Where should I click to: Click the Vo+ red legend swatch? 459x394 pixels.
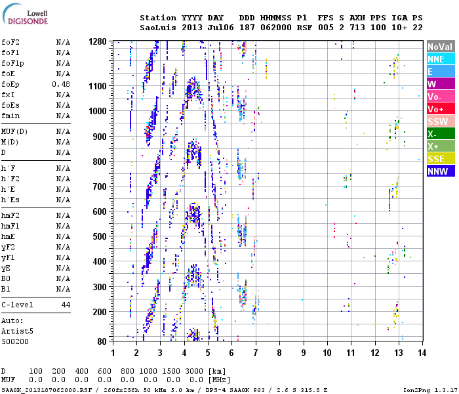pos(441,109)
